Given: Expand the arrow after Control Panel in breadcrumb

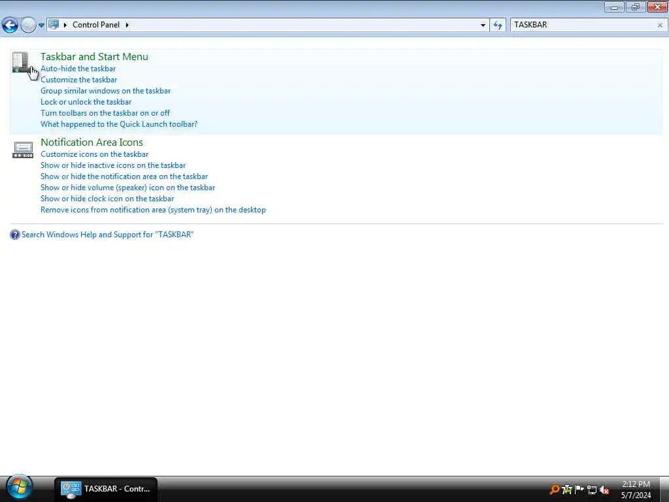Looking at the screenshot, I should (x=127, y=25).
